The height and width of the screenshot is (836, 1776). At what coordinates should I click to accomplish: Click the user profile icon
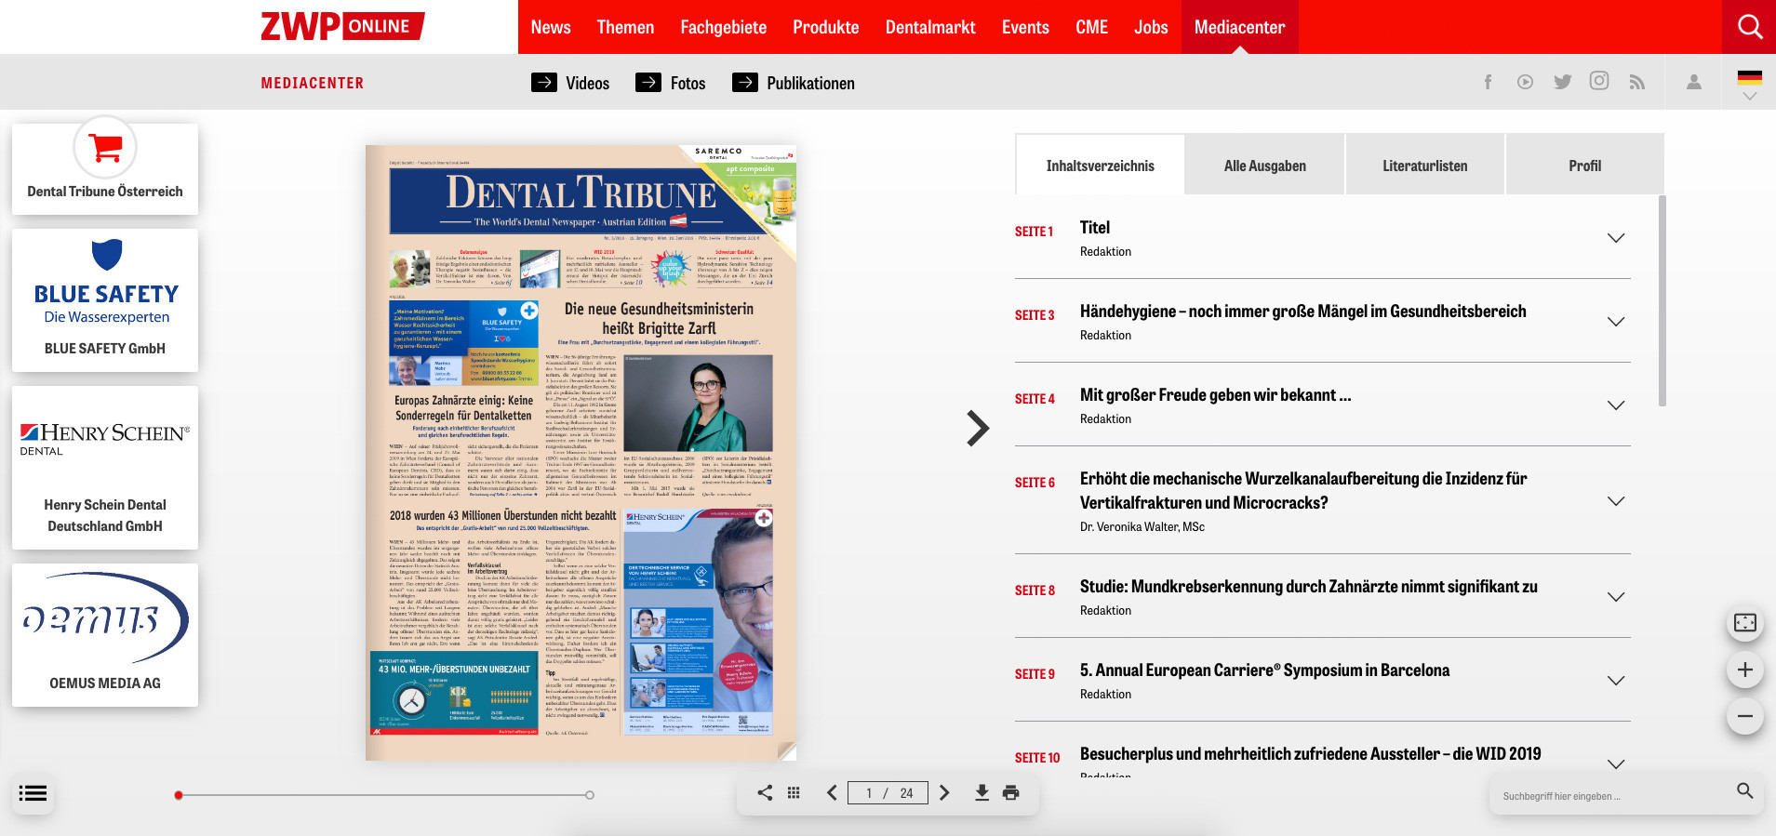[x=1694, y=82]
